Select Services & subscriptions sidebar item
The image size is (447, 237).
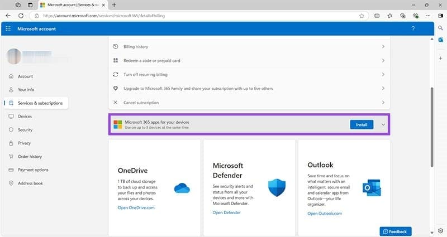(x=36, y=103)
